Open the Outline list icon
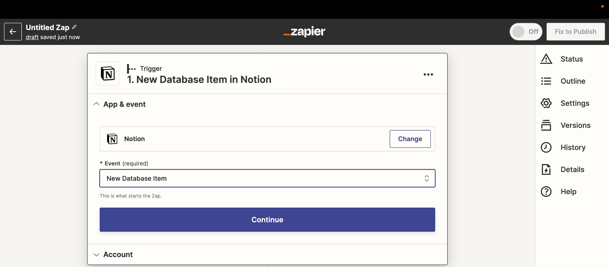This screenshot has height=267, width=609. pyautogui.click(x=546, y=81)
